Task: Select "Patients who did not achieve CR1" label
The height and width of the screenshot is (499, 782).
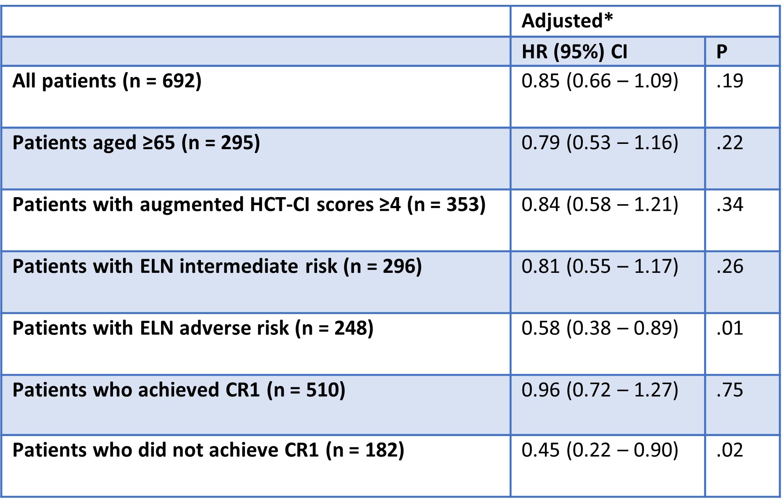Action: [x=208, y=450]
